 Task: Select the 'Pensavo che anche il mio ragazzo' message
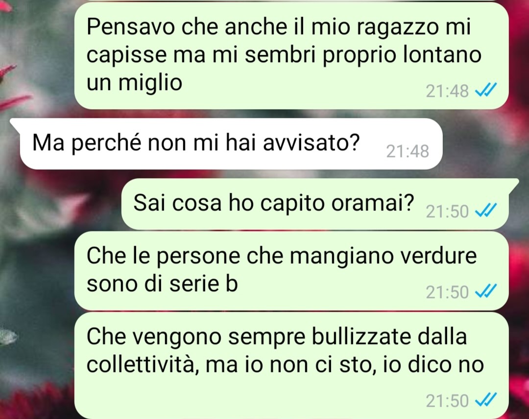[291, 56]
